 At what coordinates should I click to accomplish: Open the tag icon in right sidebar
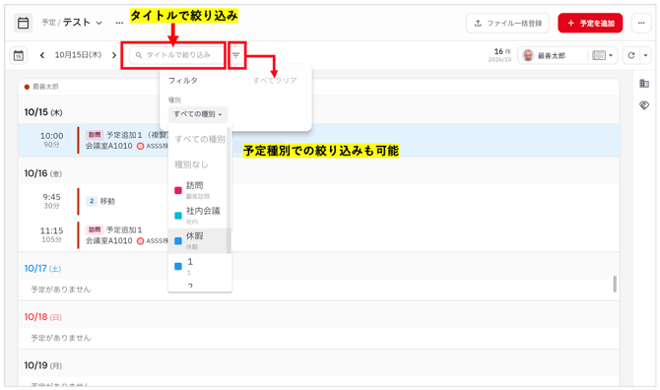pos(644,105)
